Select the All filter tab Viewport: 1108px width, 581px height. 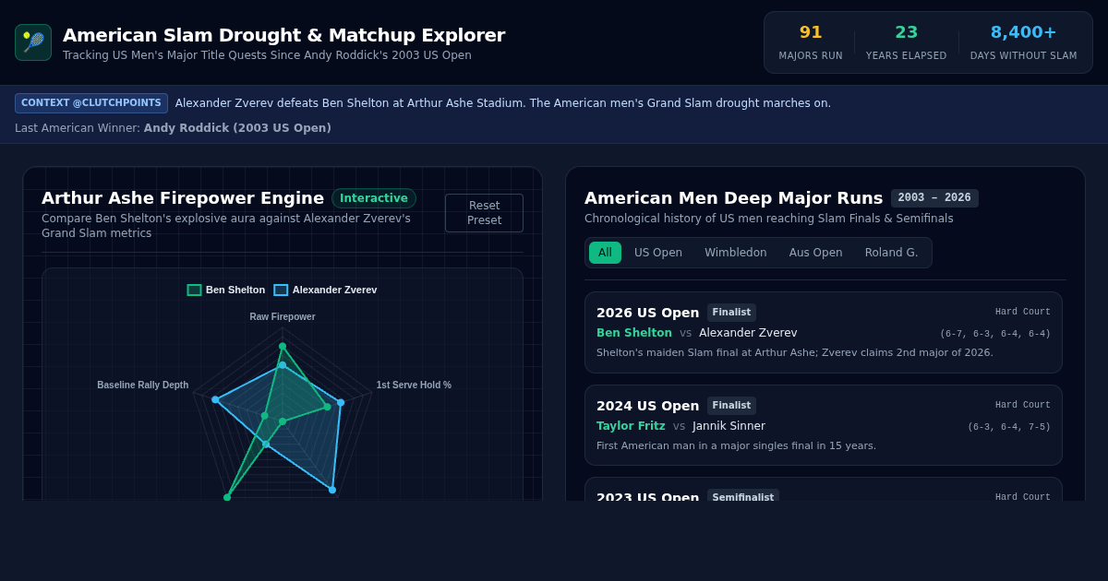pos(605,253)
